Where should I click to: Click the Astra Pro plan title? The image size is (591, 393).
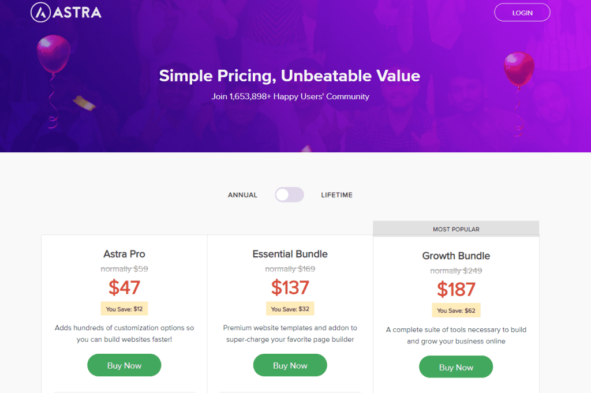coord(125,254)
